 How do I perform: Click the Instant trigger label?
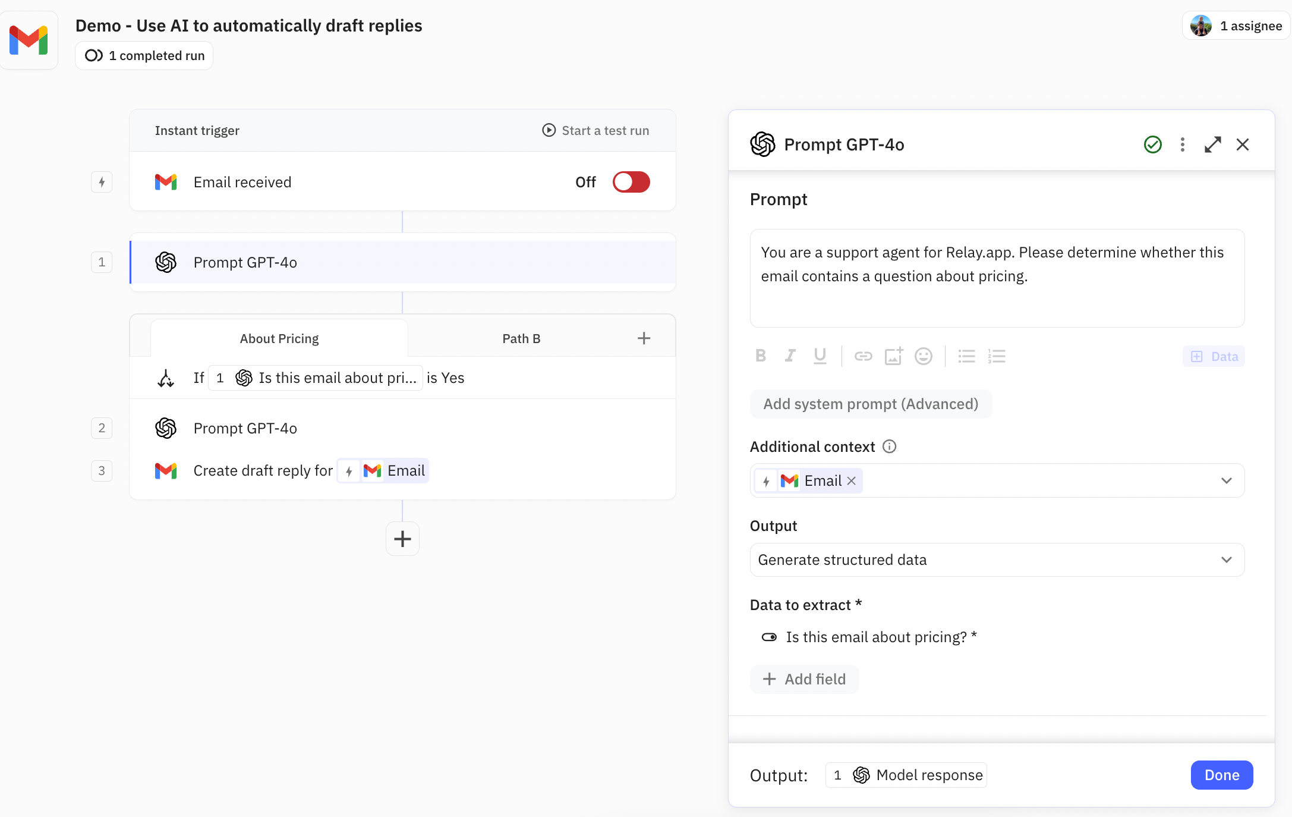pyautogui.click(x=197, y=130)
